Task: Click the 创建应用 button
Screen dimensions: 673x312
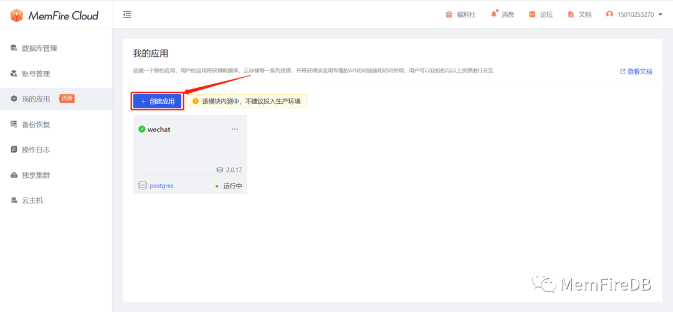Action: pyautogui.click(x=158, y=102)
